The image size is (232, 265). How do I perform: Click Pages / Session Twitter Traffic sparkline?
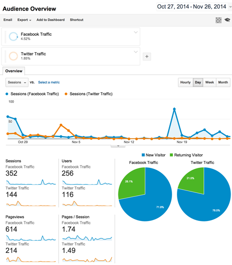87,259
